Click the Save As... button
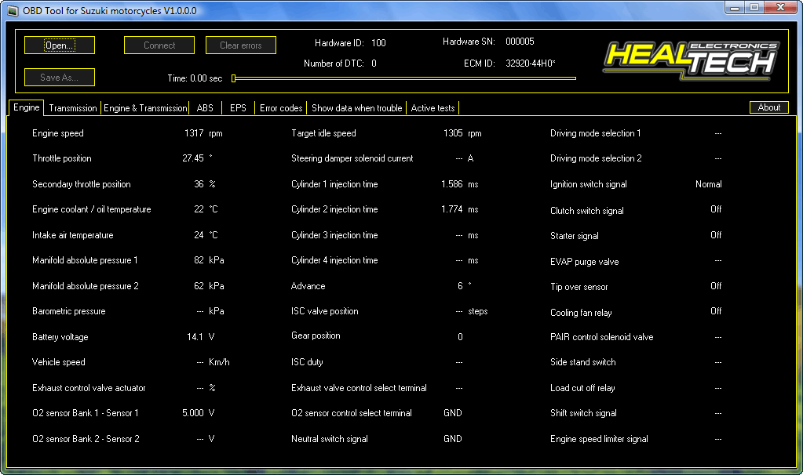Viewport: 803px width, 475px height. 60,78
